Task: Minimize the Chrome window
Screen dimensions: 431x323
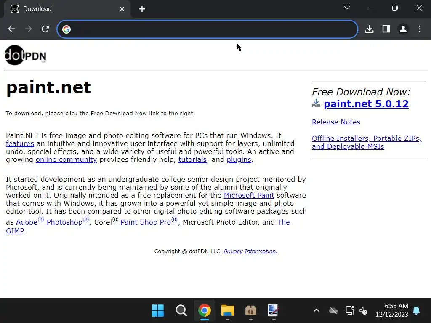Action: [371, 8]
